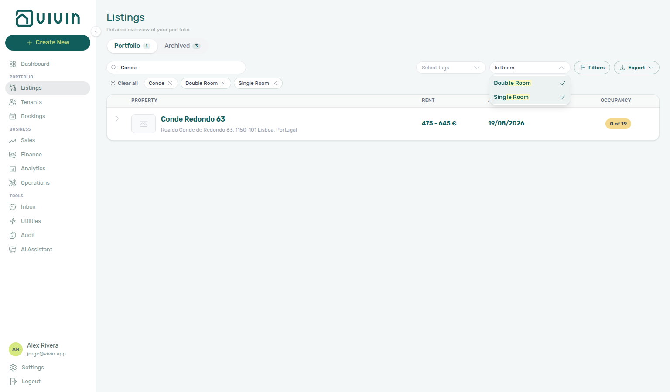
Task: Click the Sales trend icon
Action: [13, 140]
